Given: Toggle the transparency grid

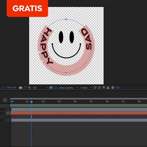Looking at the screenshot, I should (55, 88).
